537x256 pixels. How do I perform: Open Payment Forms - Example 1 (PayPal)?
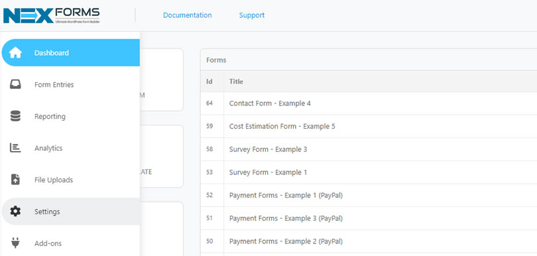[286, 196]
